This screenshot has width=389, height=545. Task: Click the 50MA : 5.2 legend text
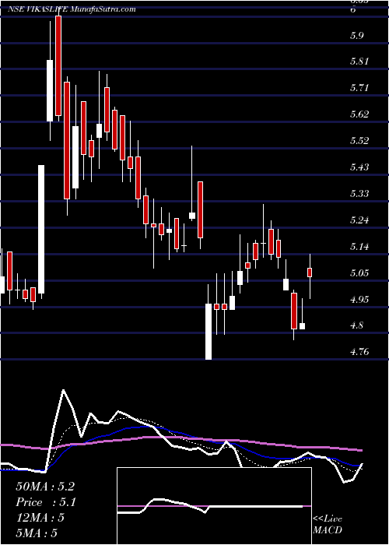pyautogui.click(x=45, y=487)
